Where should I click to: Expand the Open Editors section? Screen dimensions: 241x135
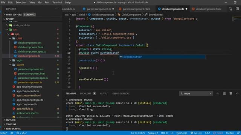14,15
